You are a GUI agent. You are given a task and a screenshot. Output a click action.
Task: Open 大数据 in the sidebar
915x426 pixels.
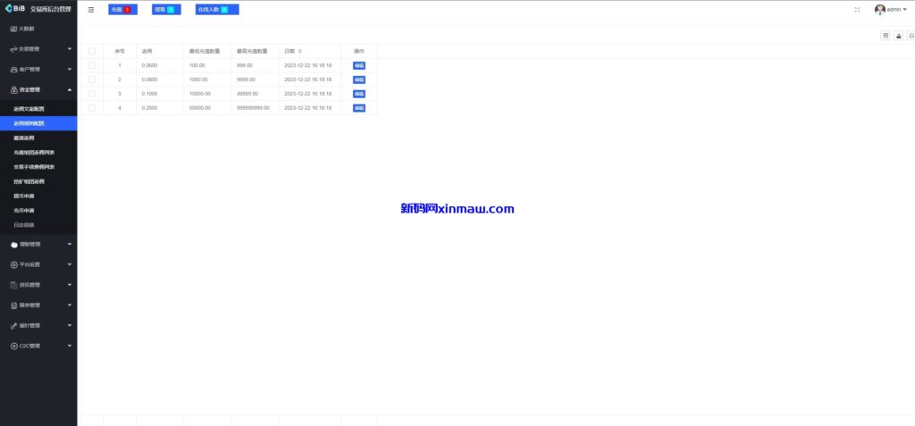coord(26,29)
